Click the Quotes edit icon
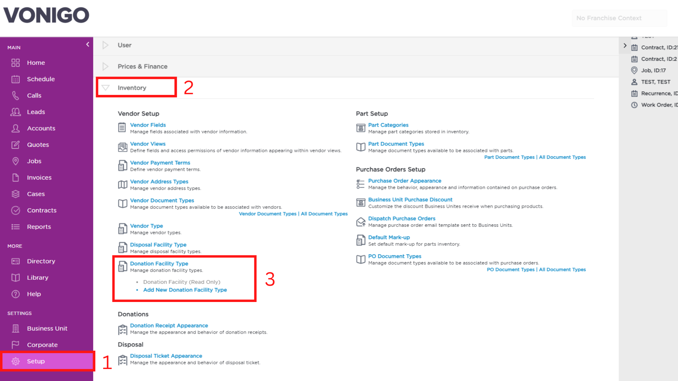This screenshot has width=678, height=381. pos(16,145)
